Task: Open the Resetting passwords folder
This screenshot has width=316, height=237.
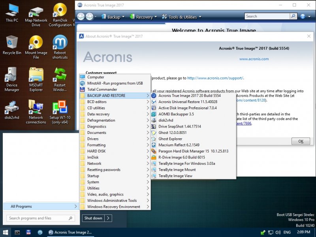Action: point(115,170)
